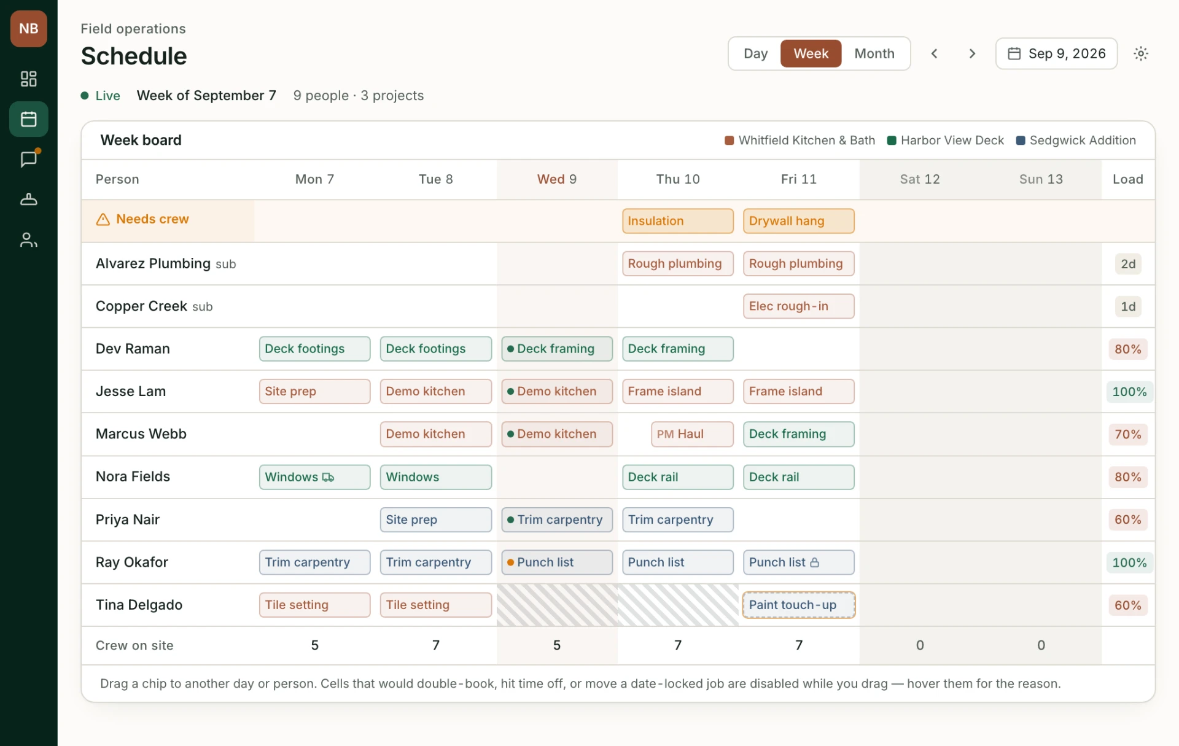This screenshot has width=1179, height=746.
Task: Click Harbor View Deck legend swatch
Action: pos(892,141)
